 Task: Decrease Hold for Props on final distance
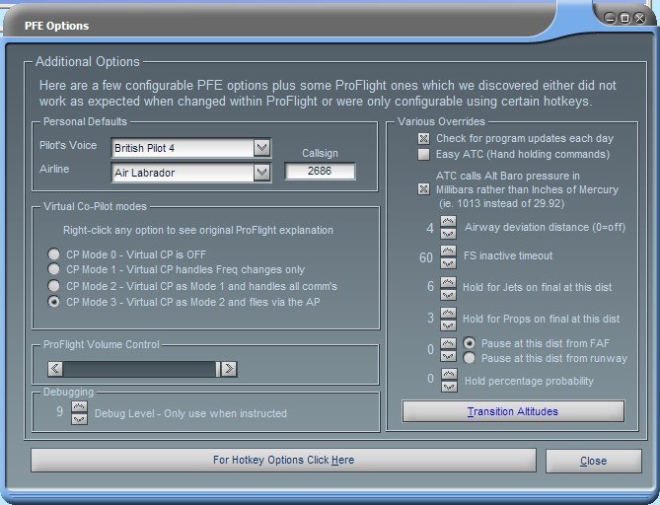[448, 325]
